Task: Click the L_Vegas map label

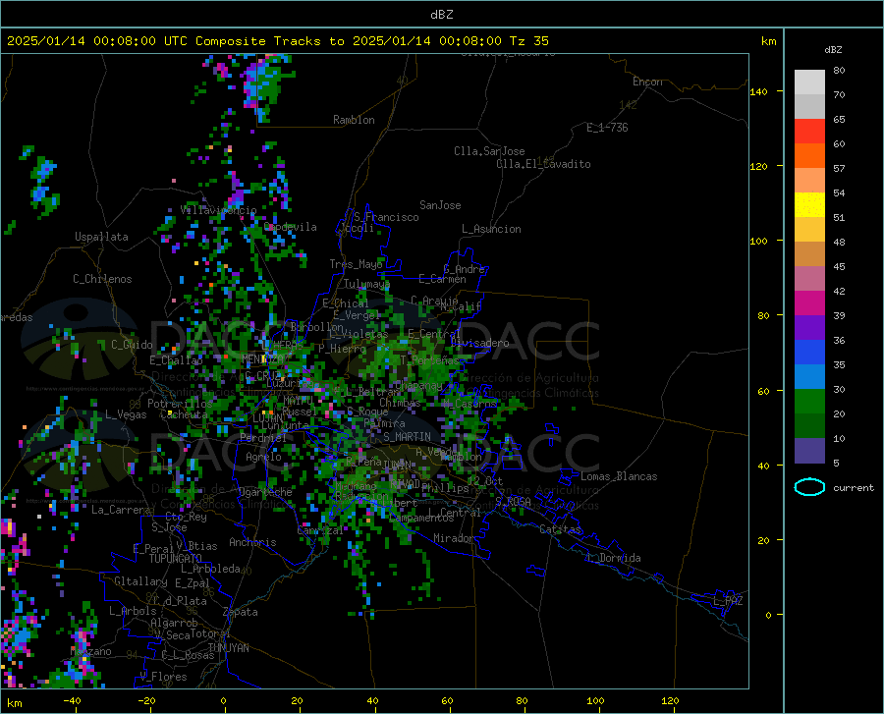Action: point(126,414)
